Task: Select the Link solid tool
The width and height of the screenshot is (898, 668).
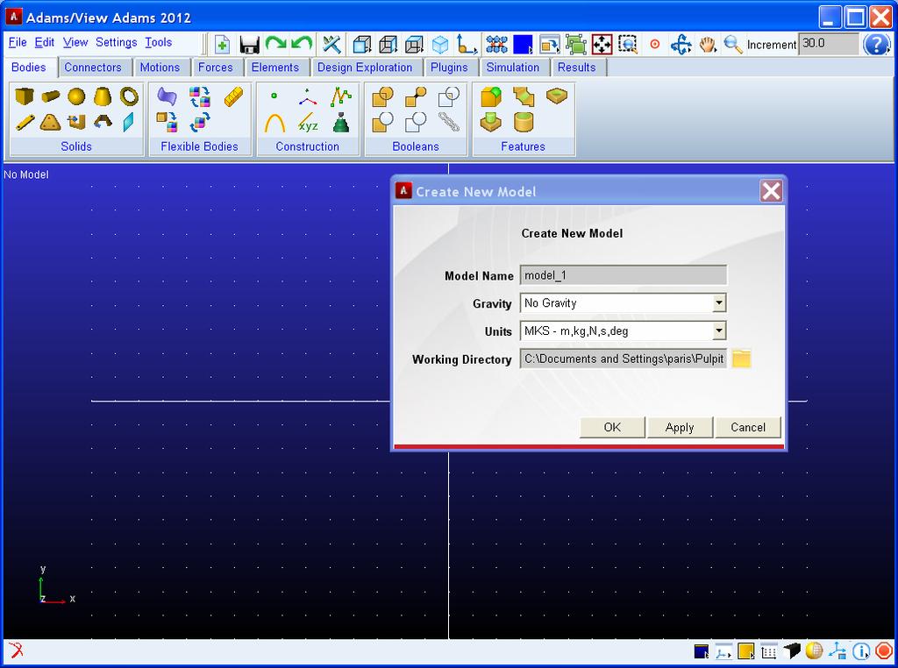Action: (x=24, y=123)
